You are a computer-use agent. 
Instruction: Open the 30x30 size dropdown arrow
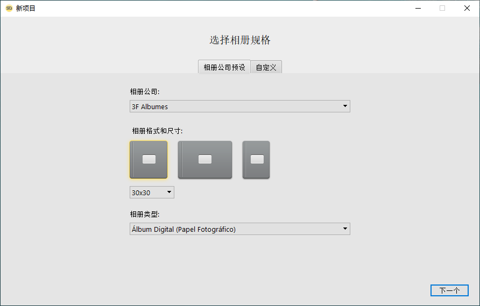(169, 192)
